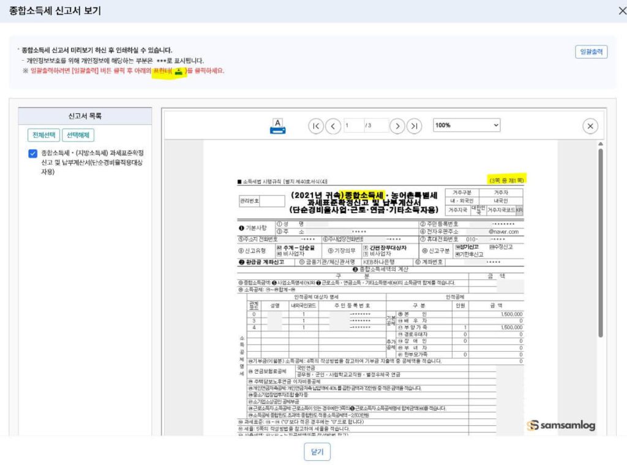Click the 닫기 button at bottom
Viewport: 627px width, 465px height.
pos(317,452)
